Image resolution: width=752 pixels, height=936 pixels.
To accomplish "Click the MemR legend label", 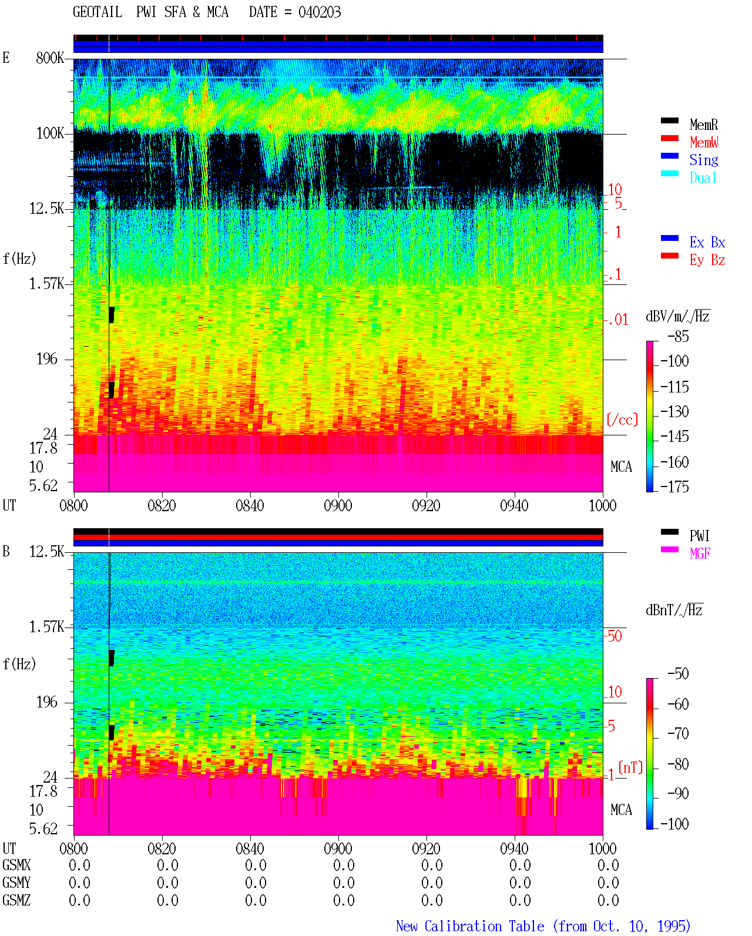I will point(704,125).
